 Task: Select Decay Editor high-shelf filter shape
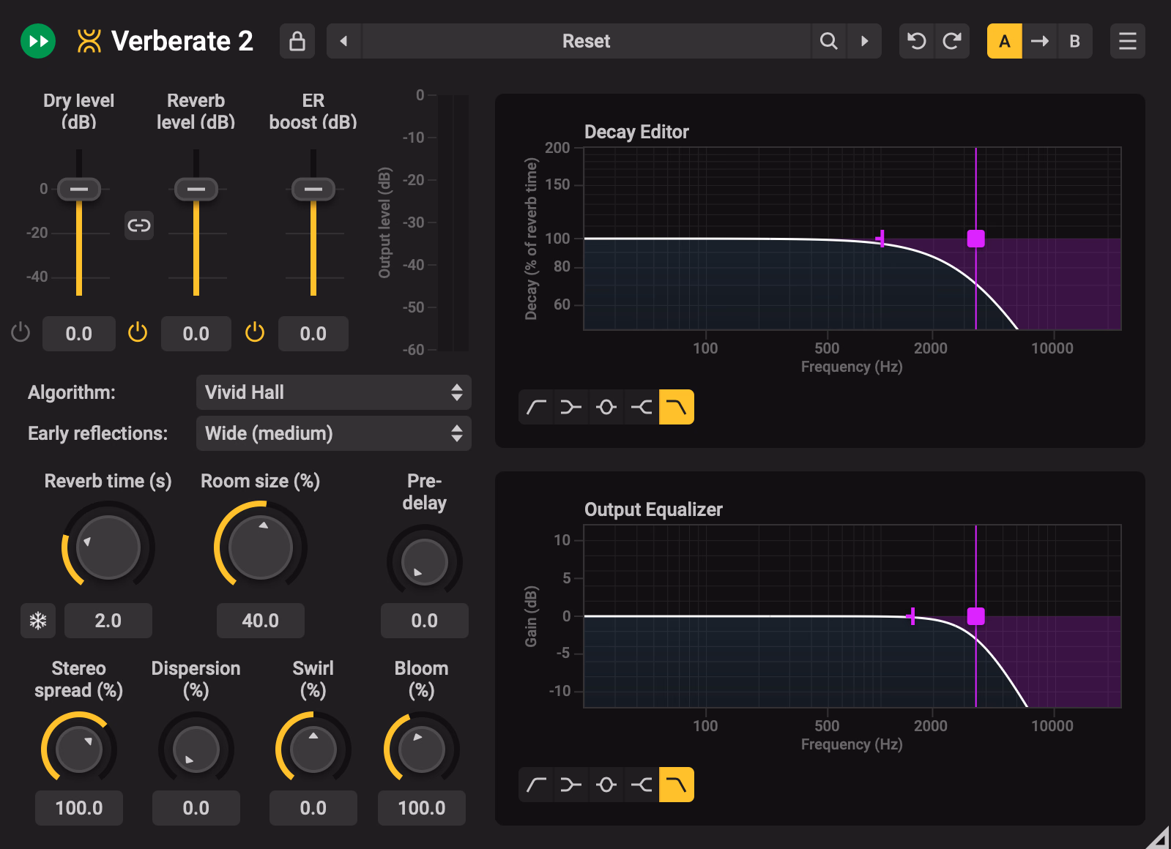tap(642, 407)
